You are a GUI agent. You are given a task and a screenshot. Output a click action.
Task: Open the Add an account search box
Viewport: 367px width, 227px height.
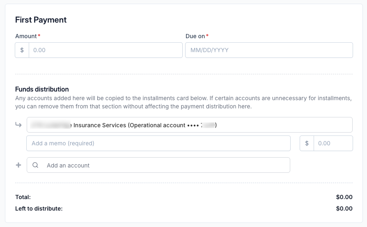click(158, 165)
